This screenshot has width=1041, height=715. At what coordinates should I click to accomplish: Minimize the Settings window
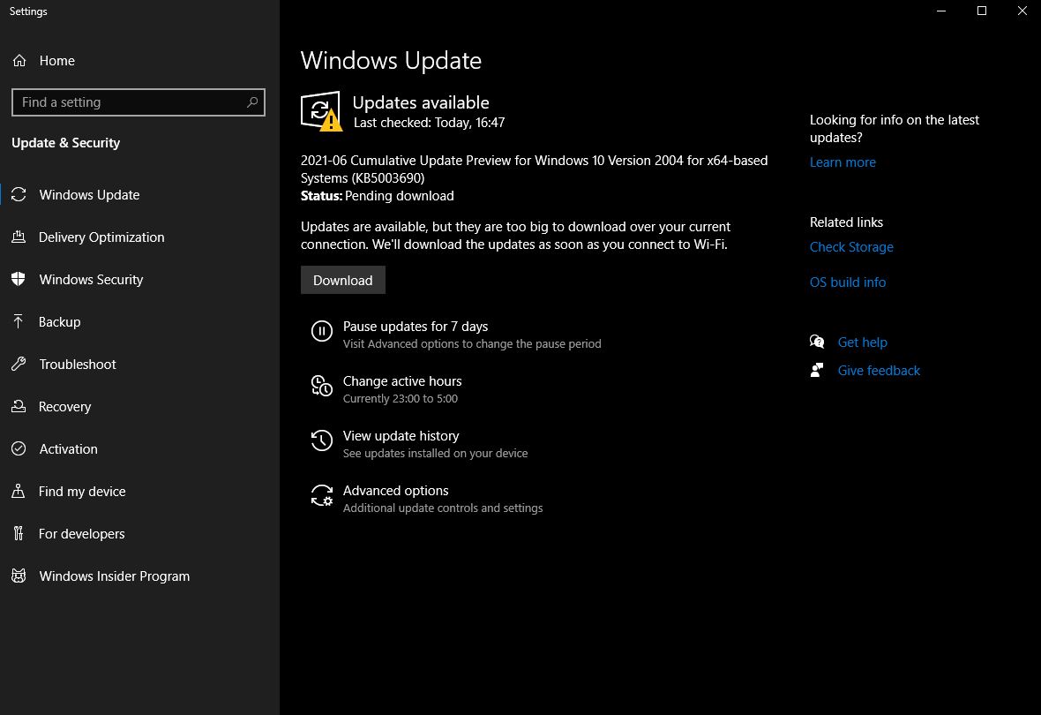[x=940, y=11]
